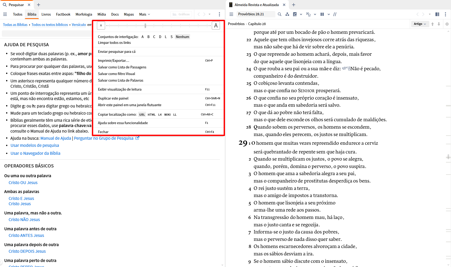Image resolution: width=451 pixels, height=267 pixels.
Task: Select the URL copy location format
Action: (142, 115)
